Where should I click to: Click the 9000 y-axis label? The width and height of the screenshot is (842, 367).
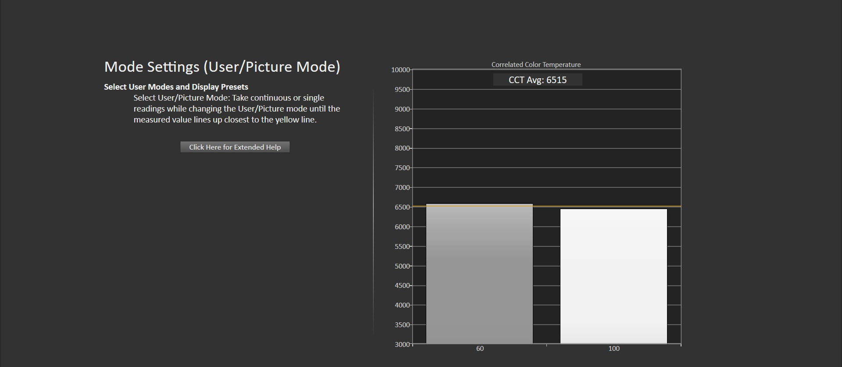click(402, 109)
